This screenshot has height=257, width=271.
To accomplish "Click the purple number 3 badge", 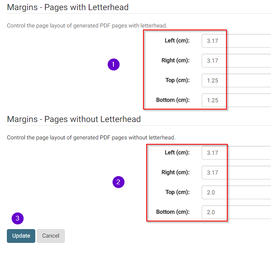I will click(x=18, y=218).
